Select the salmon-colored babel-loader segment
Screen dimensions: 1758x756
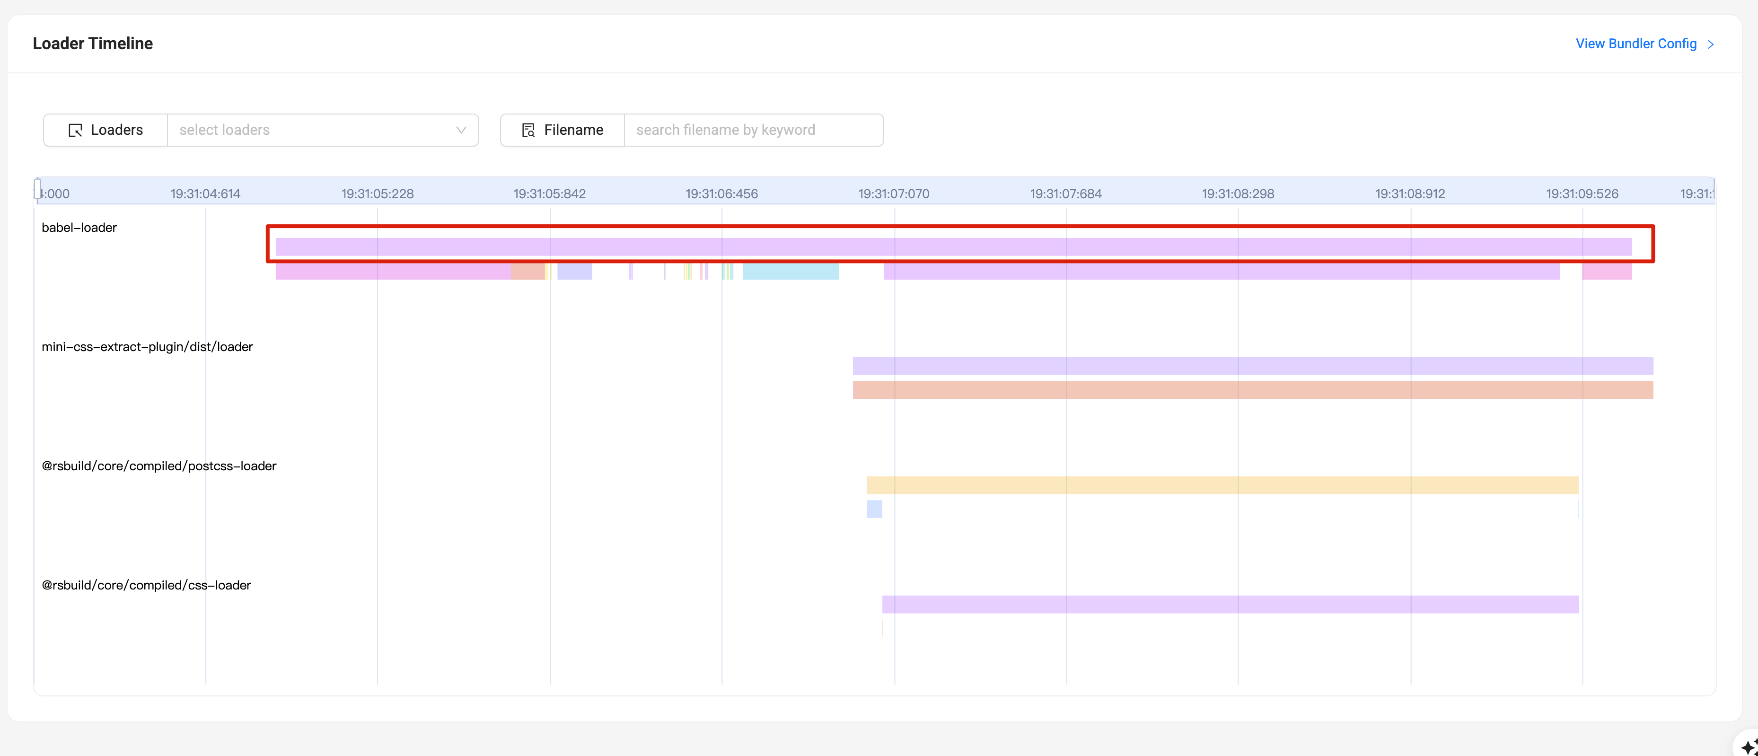[x=528, y=271]
